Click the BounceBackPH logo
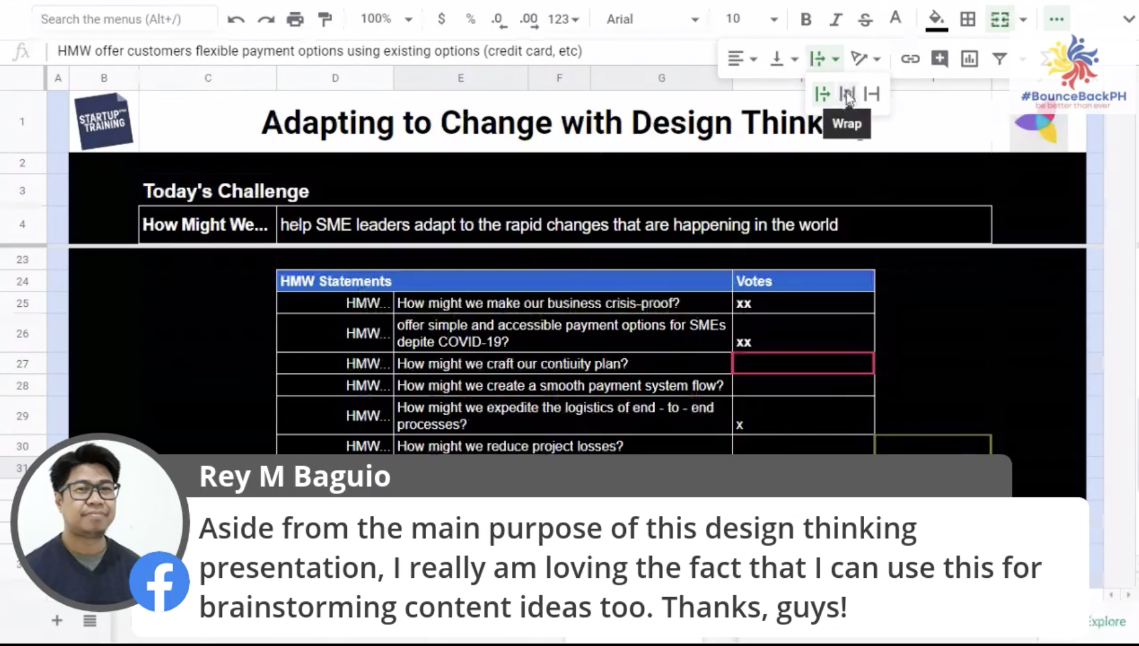Viewport: 1139px width, 646px height. pos(1073,71)
